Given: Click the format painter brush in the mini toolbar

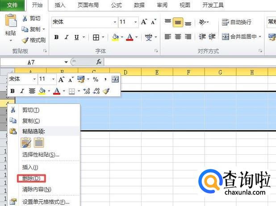Looking at the screenshot, I should click(x=106, y=91).
